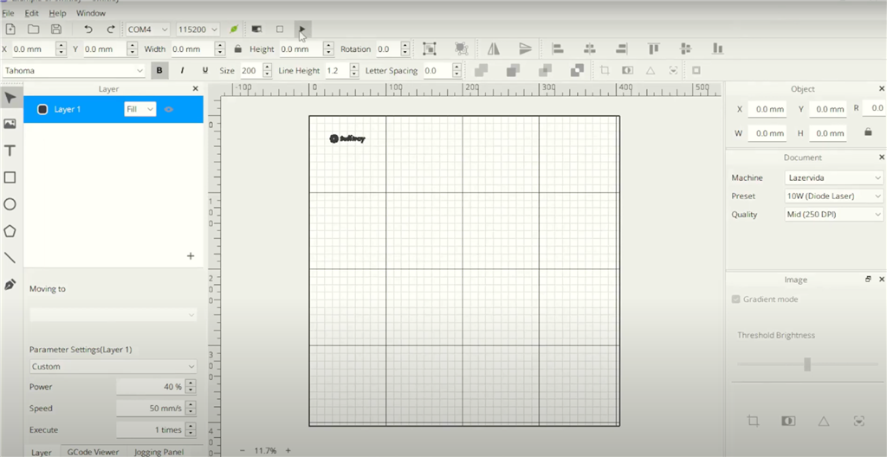The image size is (887, 457).
Task: Enable the Gradient mode checkbox
Action: coord(736,299)
